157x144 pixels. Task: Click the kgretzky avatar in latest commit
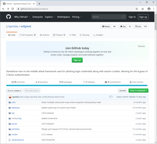[10, 97]
